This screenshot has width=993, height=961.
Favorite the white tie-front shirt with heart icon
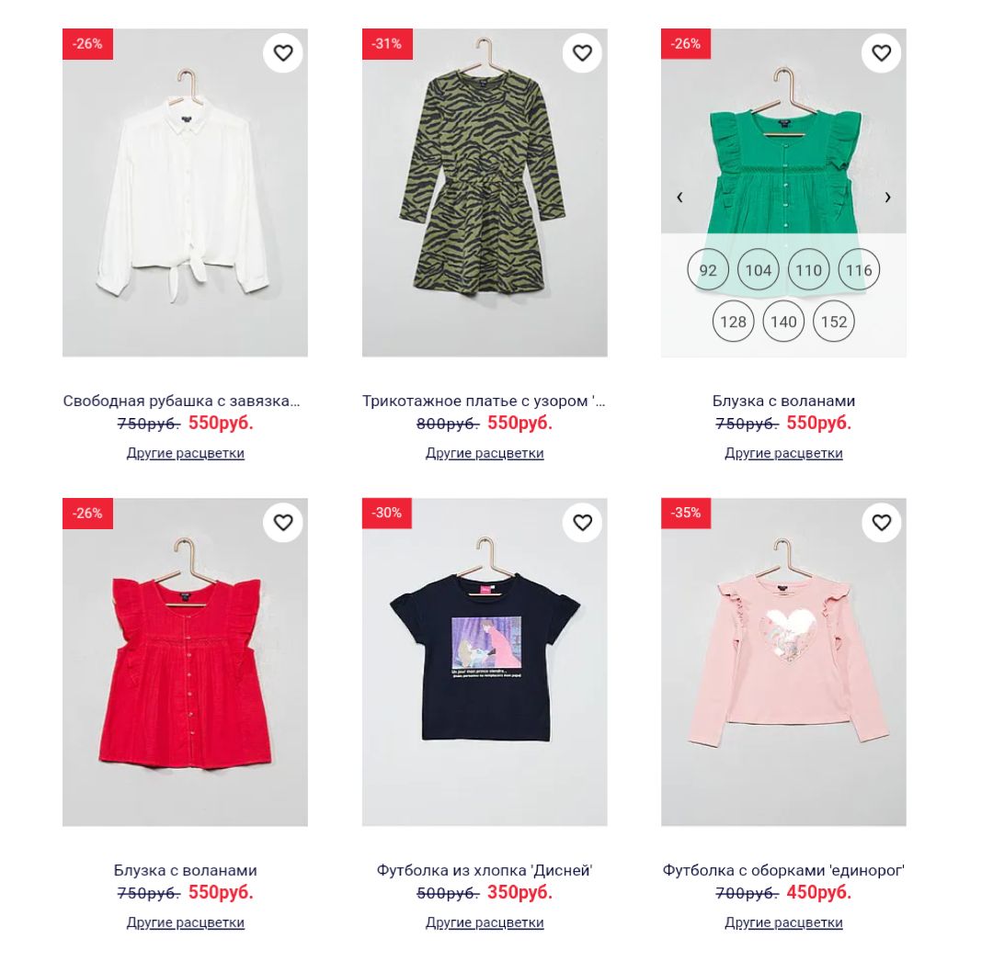pos(283,53)
